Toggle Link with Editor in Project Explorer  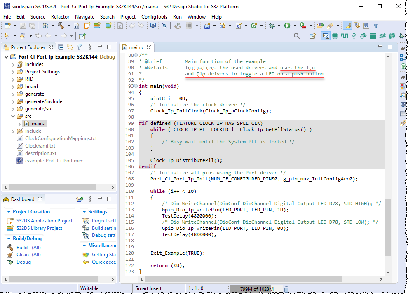(70, 47)
